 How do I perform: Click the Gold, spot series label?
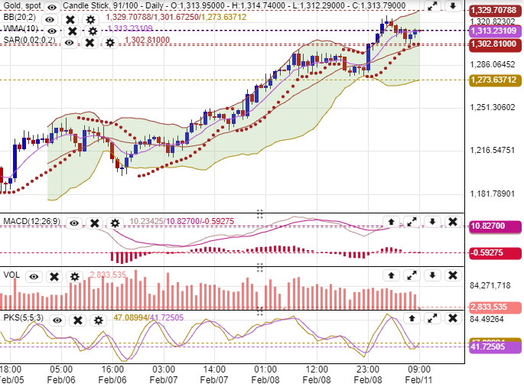(20, 6)
